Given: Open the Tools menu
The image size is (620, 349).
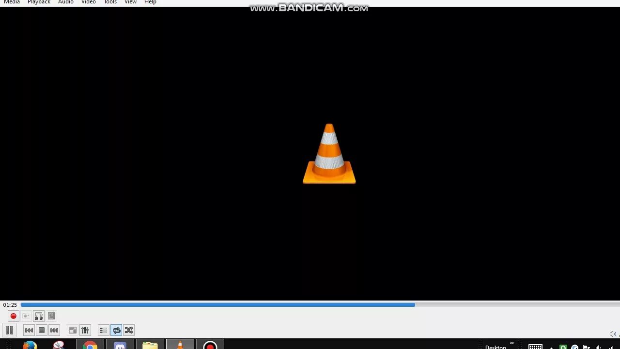Looking at the screenshot, I should click(x=110, y=2).
